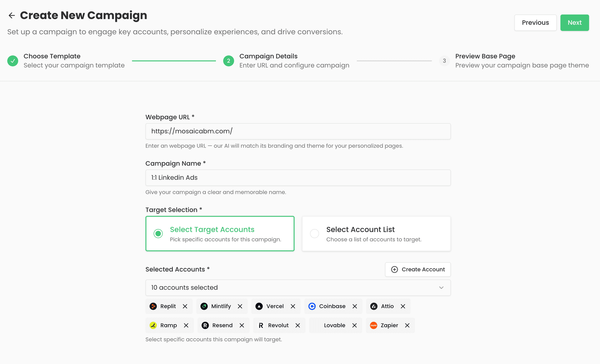
Task: Click the Replit logo icon
Action: pyautogui.click(x=153, y=306)
